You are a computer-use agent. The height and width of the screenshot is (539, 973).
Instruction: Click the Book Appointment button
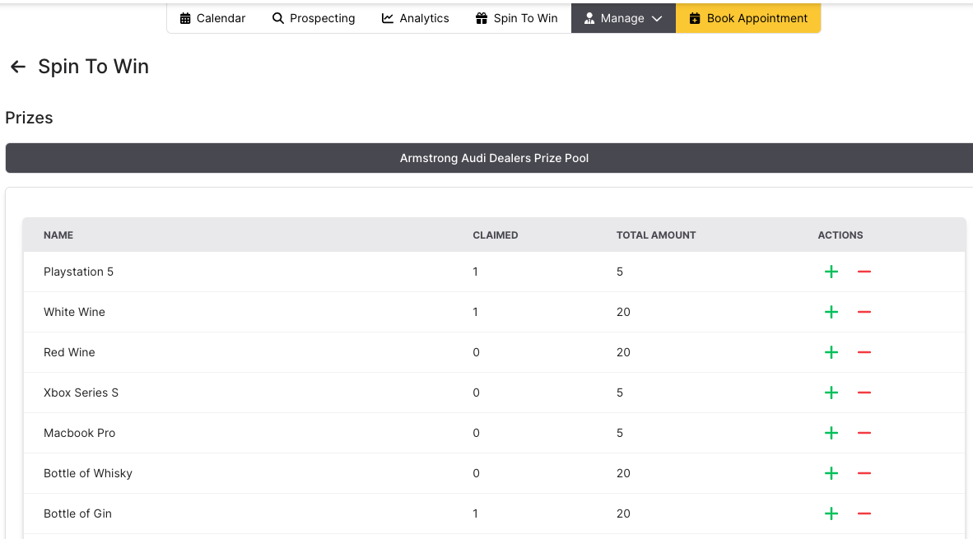(748, 18)
